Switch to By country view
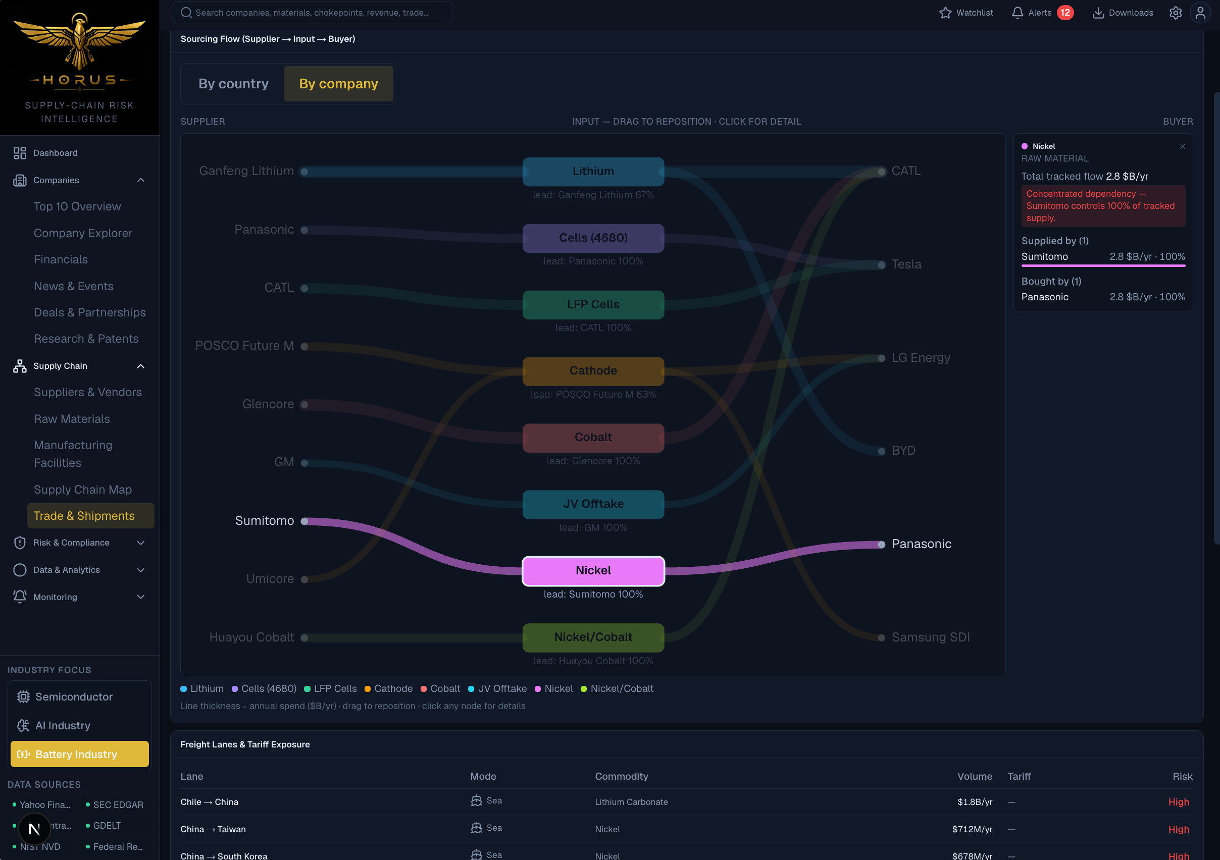The image size is (1220, 860). coord(233,84)
